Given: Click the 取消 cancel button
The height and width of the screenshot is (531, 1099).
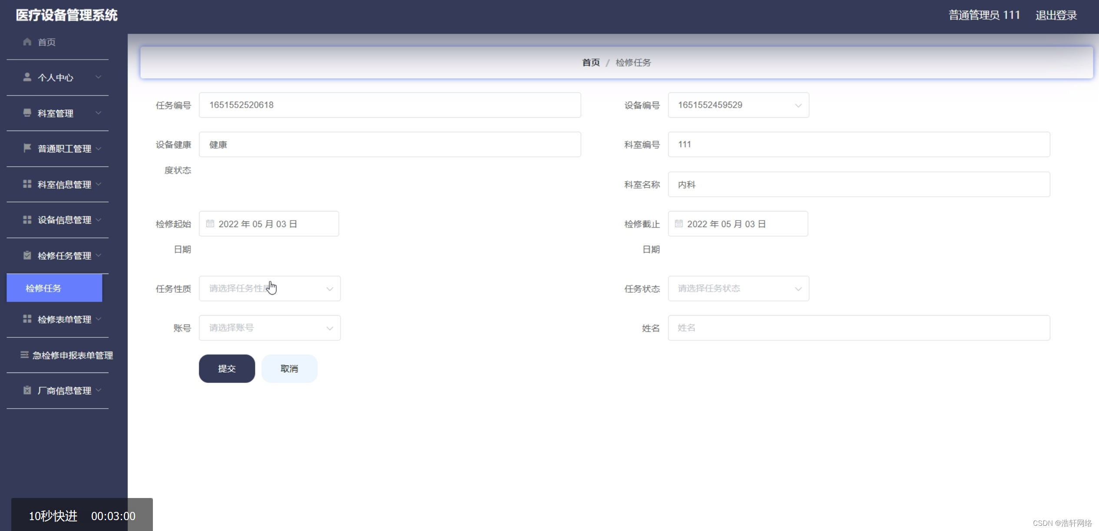Looking at the screenshot, I should point(289,368).
